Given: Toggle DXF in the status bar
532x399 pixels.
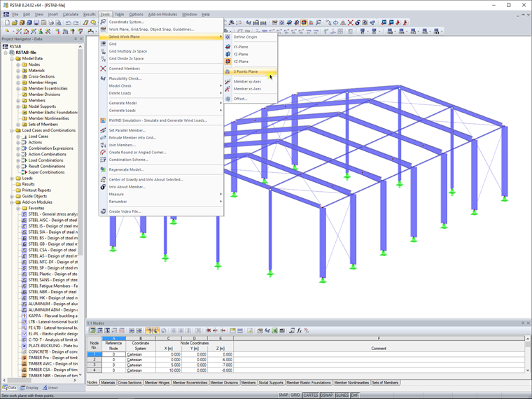Looking at the screenshot, I should [x=355, y=395].
